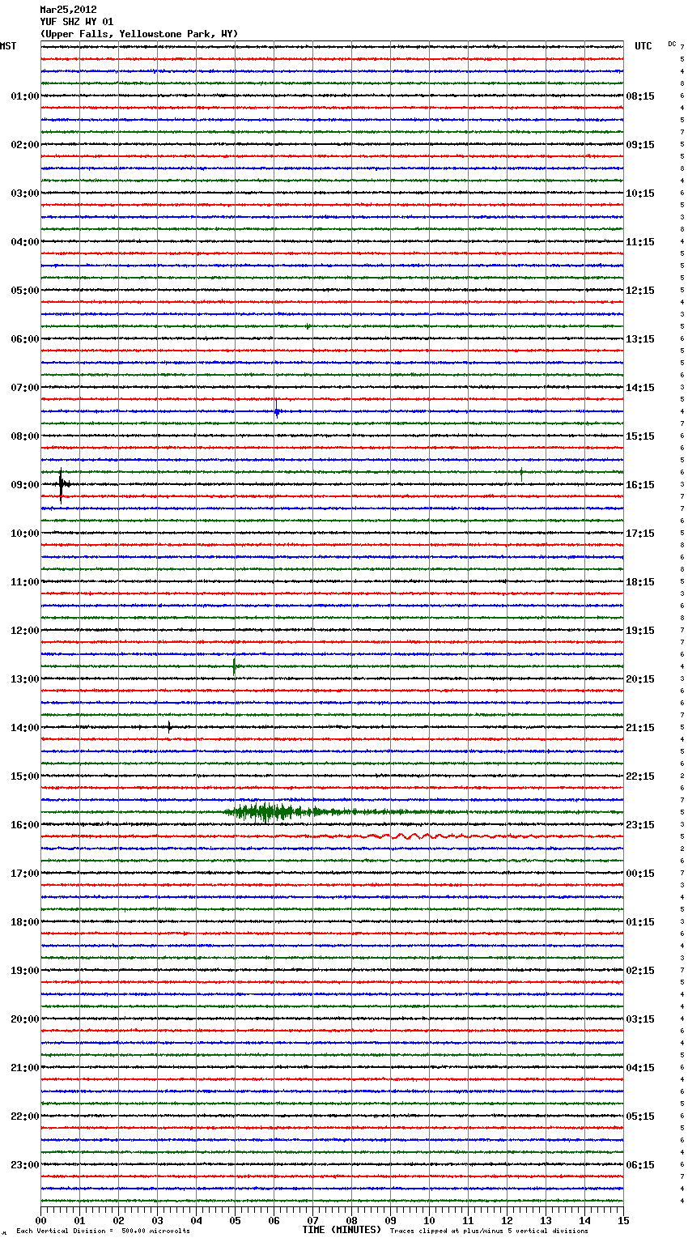This screenshot has height=1242, width=688.
Task: Click the MST axis header
Action: 8,46
